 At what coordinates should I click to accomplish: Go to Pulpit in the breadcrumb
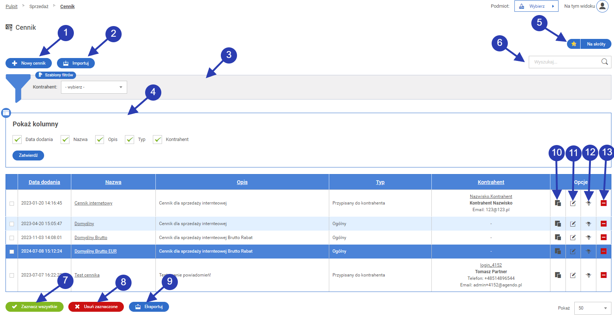(x=11, y=7)
